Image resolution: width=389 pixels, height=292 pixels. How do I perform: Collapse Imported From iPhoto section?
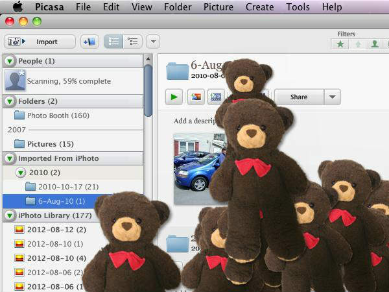pyautogui.click(x=10, y=158)
